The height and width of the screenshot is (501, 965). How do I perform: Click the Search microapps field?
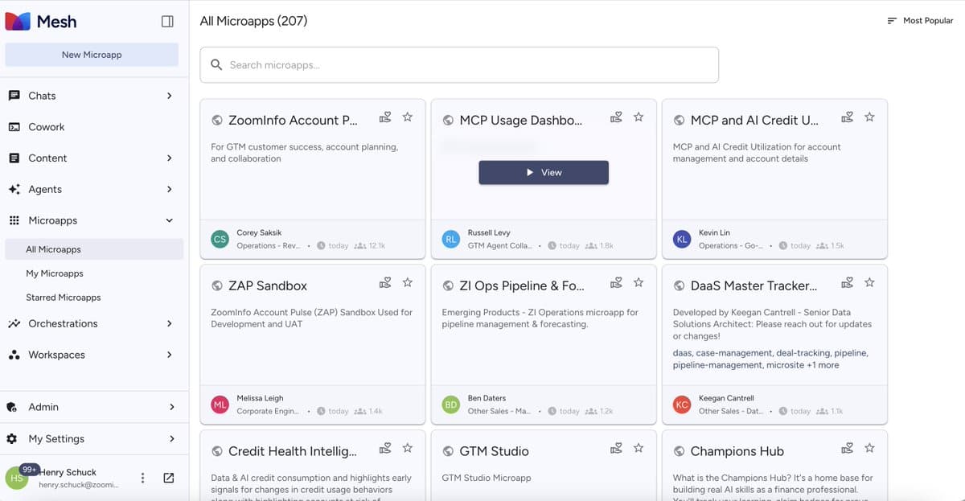(x=459, y=65)
